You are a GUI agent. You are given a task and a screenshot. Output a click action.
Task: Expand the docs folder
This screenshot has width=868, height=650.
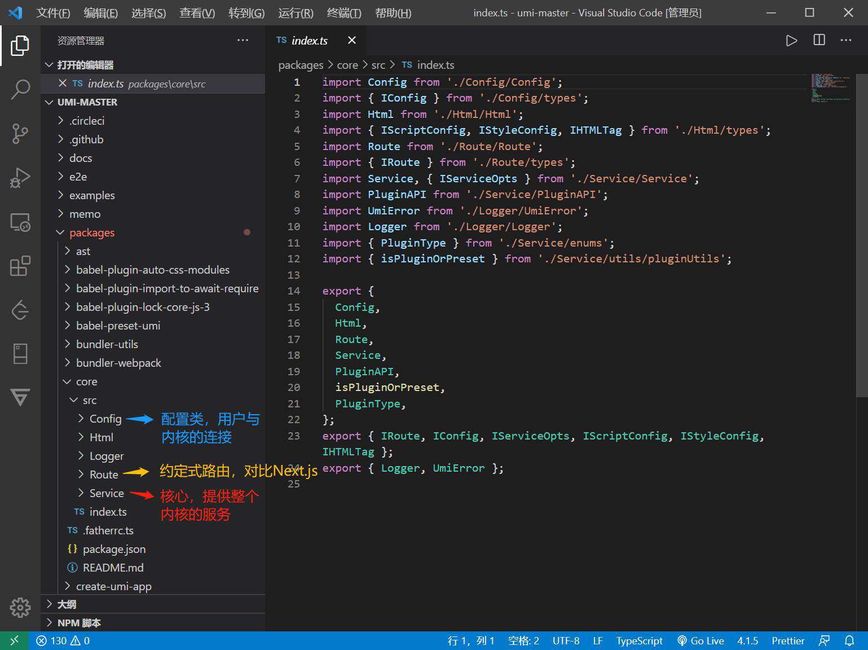point(153,158)
